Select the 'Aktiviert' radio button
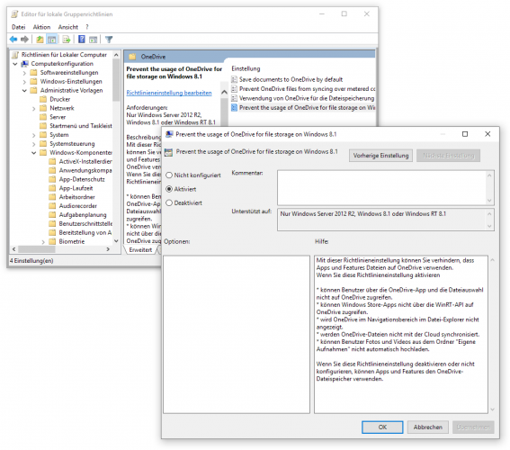Image resolution: width=510 pixels, height=450 pixels. click(169, 189)
